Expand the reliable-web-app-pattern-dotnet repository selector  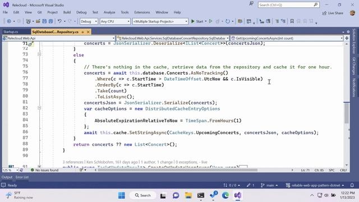click(315, 185)
